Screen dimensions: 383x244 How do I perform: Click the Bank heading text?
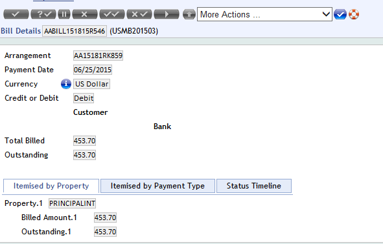point(162,127)
